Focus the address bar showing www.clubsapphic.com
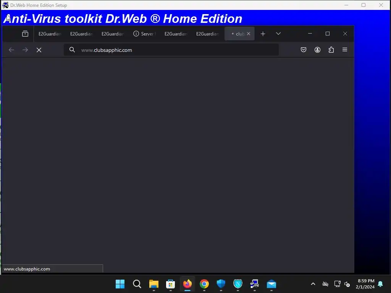391x293 pixels. (x=171, y=50)
